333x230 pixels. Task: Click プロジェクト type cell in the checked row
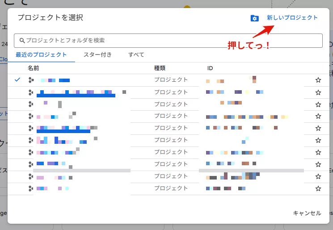(x=171, y=79)
